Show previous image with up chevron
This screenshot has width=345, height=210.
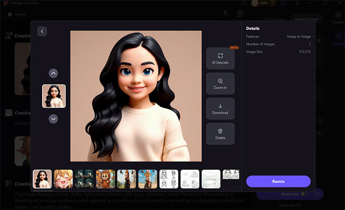(53, 73)
